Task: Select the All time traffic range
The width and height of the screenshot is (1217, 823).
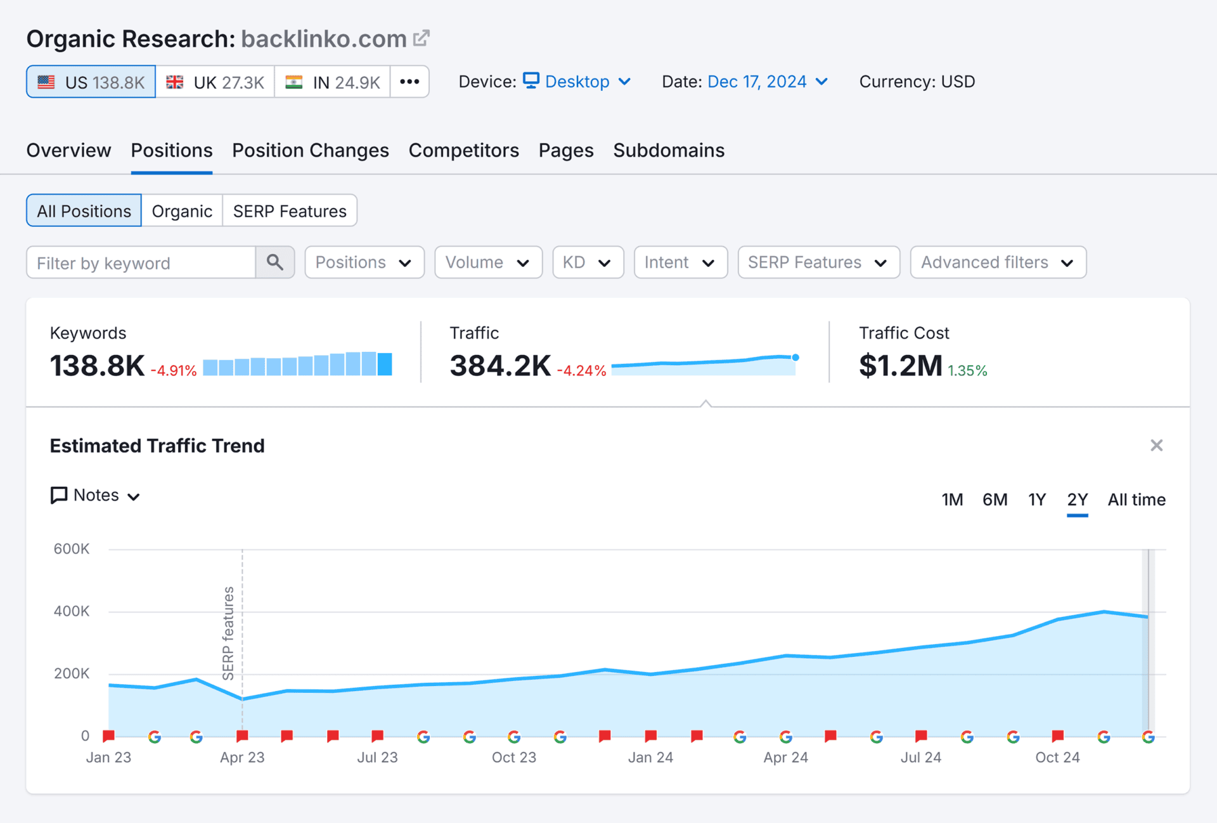Action: pyautogui.click(x=1136, y=499)
